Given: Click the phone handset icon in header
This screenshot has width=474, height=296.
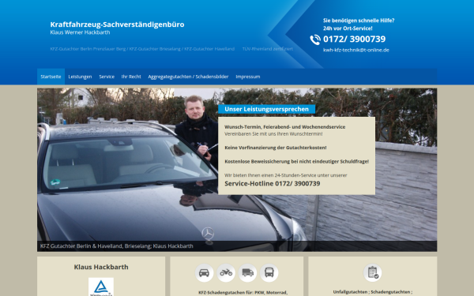Looking at the screenshot, I should (315, 39).
